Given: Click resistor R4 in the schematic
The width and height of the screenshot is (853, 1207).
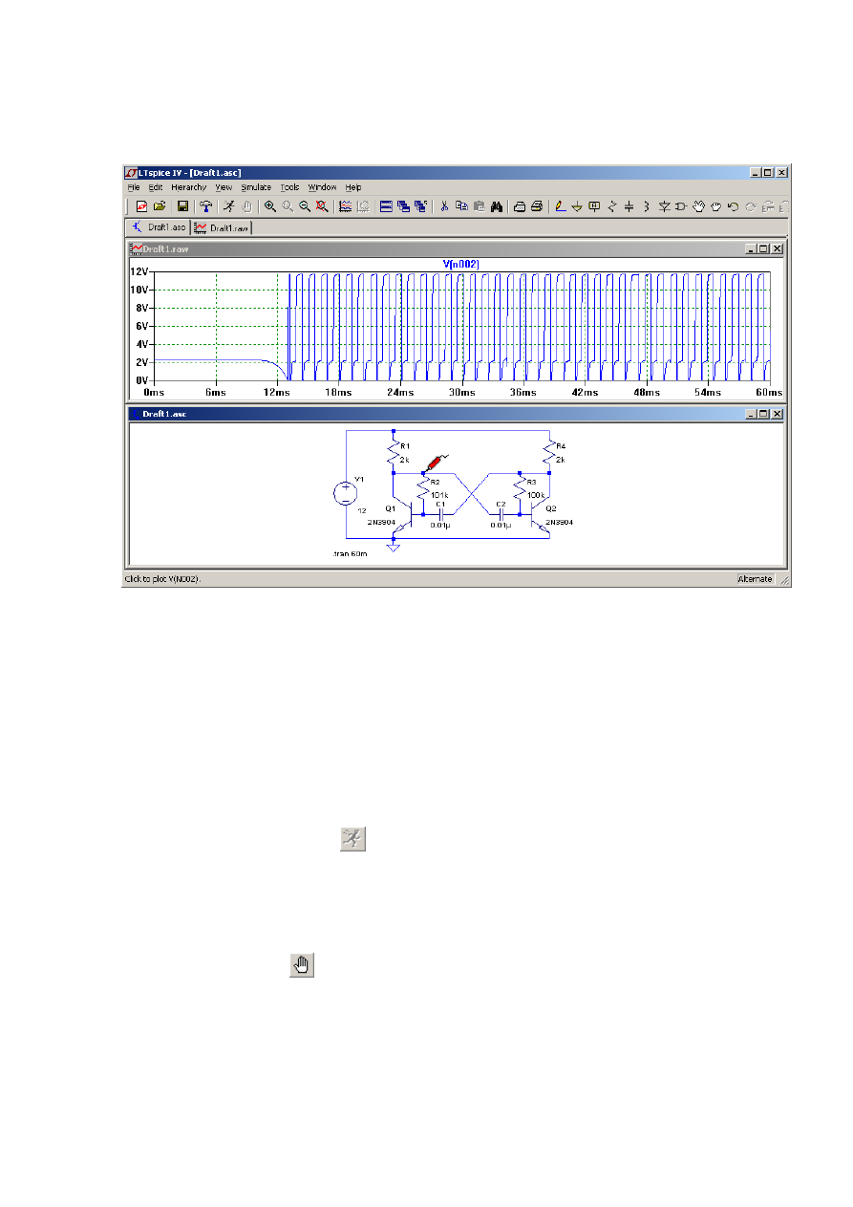Looking at the screenshot, I should [551, 454].
